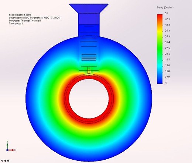Click the 'Temp (Celsius)' legend title
The height and width of the screenshot is (163, 192).
(165, 7)
